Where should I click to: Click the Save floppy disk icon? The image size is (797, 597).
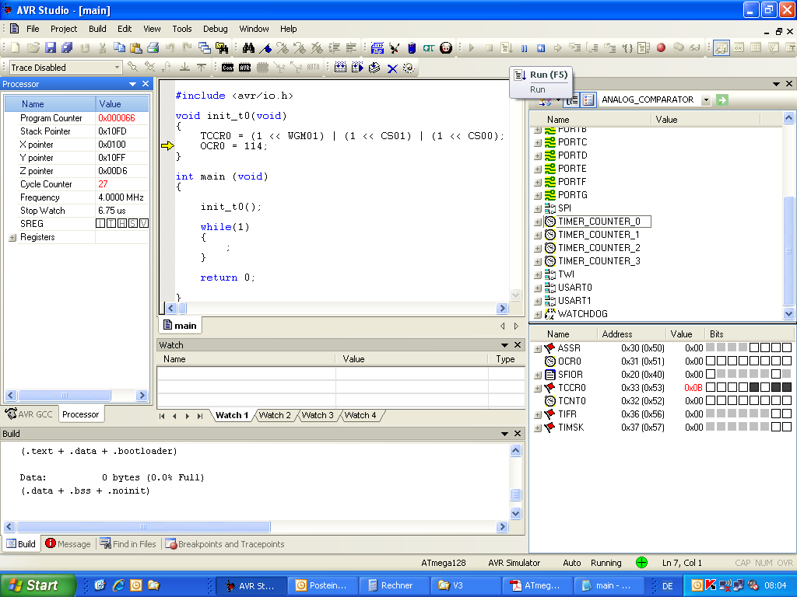51,47
